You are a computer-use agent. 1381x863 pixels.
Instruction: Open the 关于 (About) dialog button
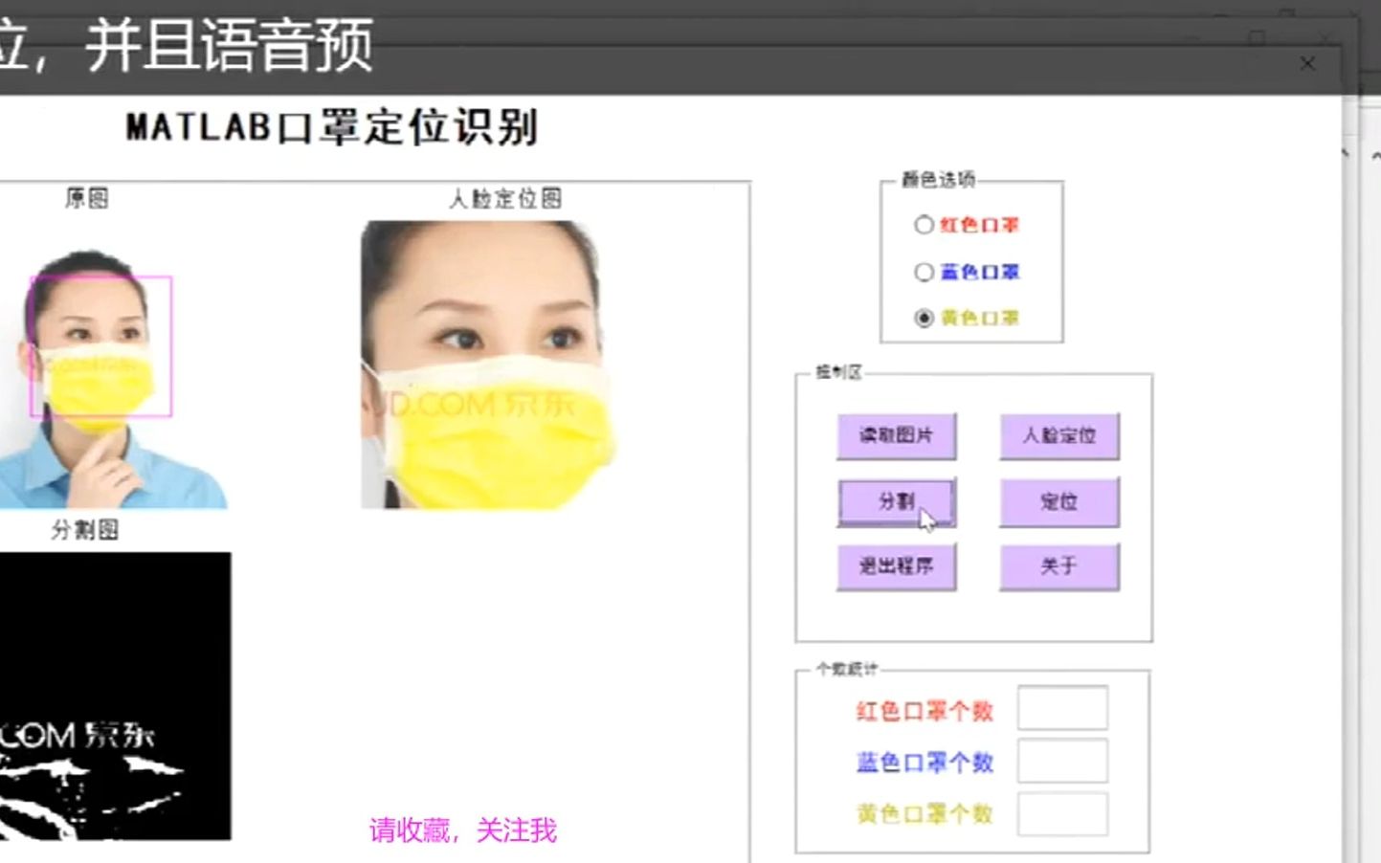coord(1058,564)
